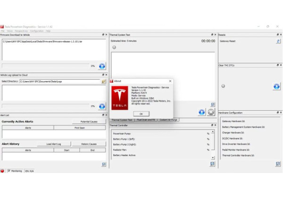
Task: Switch to the Fluid Drain and Fill tab
Action: pos(146,120)
